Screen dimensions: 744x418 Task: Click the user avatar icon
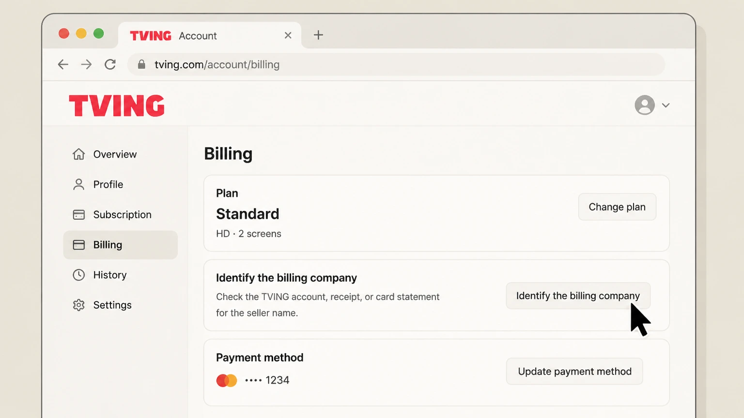(645, 105)
